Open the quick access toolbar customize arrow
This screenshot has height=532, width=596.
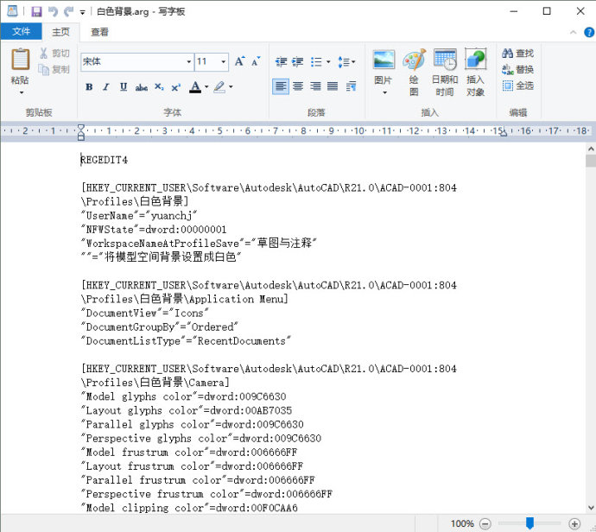click(x=82, y=12)
